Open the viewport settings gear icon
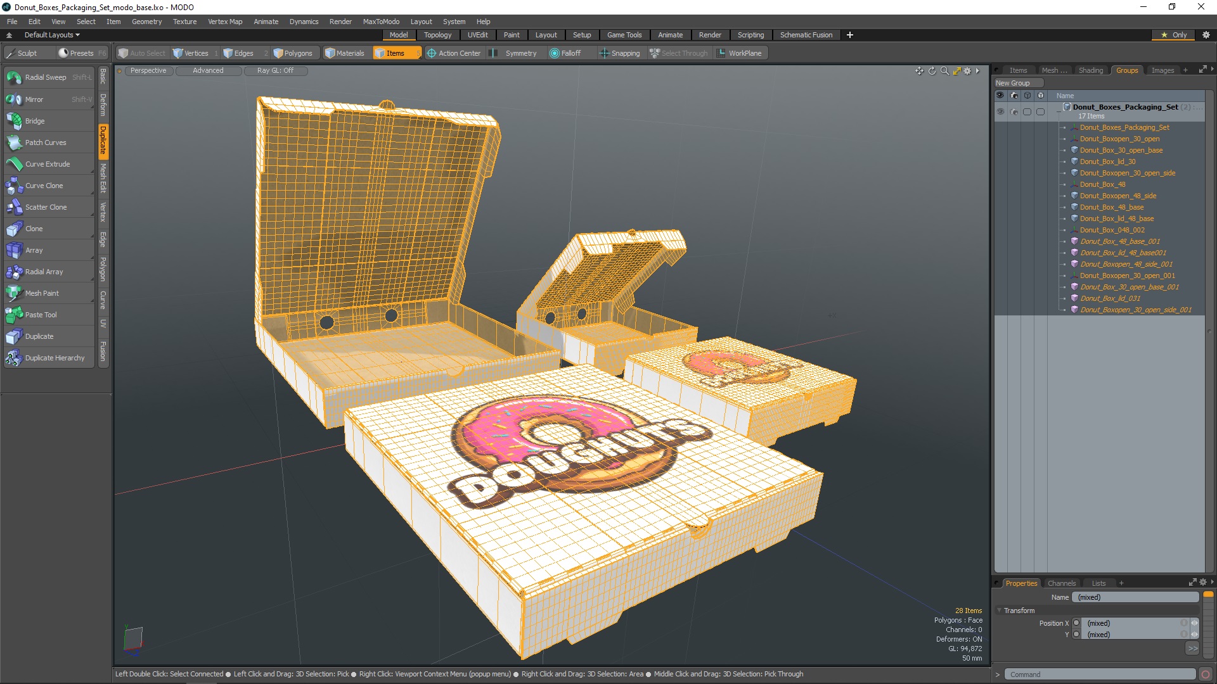 pos(967,71)
